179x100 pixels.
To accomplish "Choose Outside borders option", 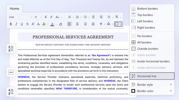I will coord(152,49).
